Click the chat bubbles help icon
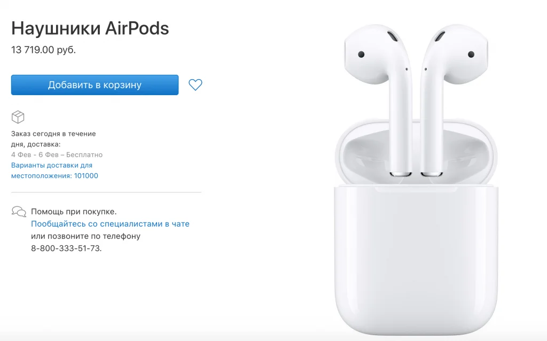Viewport: 547px width, 341px height. coord(19,212)
